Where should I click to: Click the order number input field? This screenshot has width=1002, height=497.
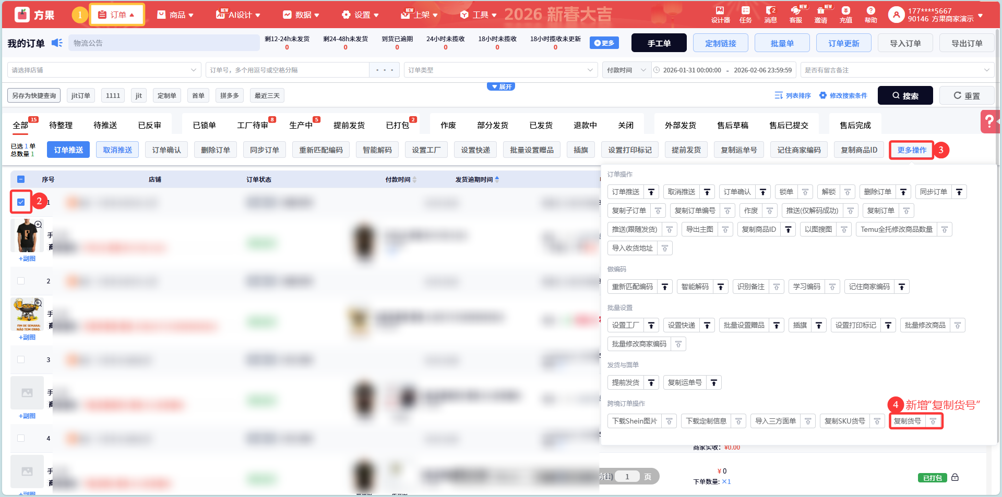click(287, 70)
